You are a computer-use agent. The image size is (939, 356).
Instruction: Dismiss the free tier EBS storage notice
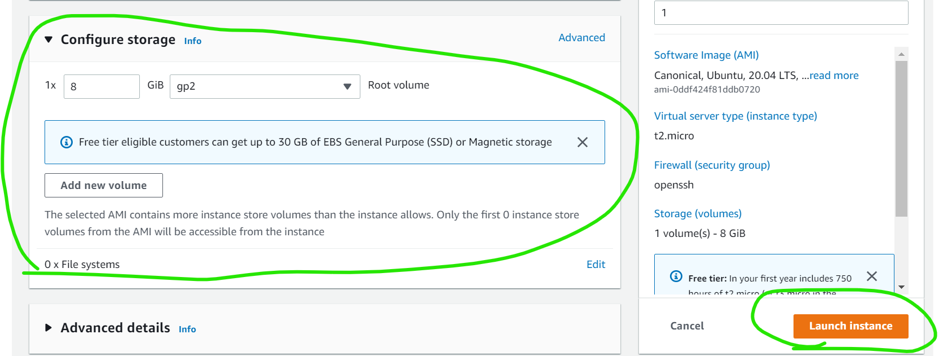coord(583,142)
